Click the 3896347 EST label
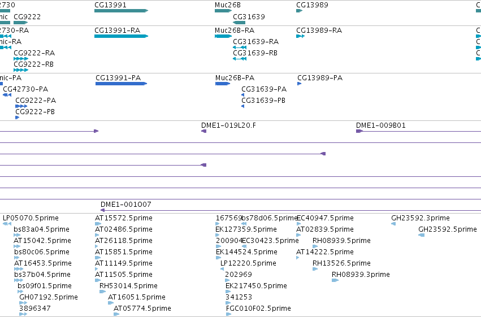 (x=35, y=309)
